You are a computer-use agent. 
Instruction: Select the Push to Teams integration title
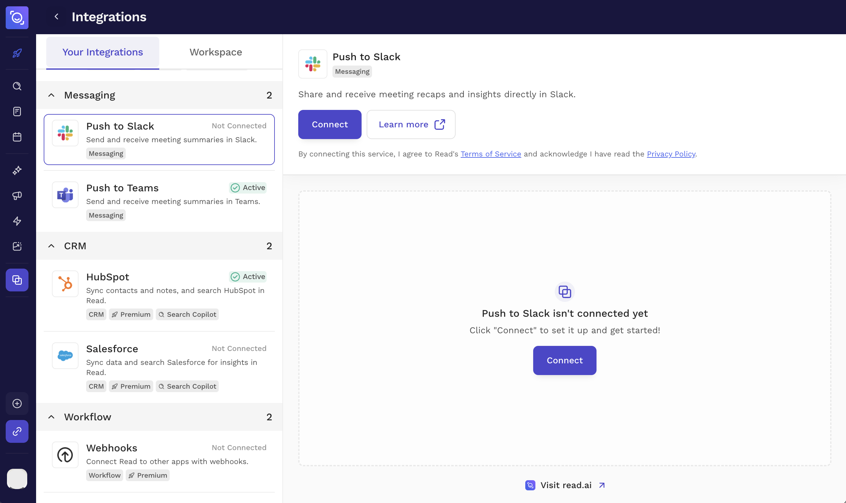[122, 188]
